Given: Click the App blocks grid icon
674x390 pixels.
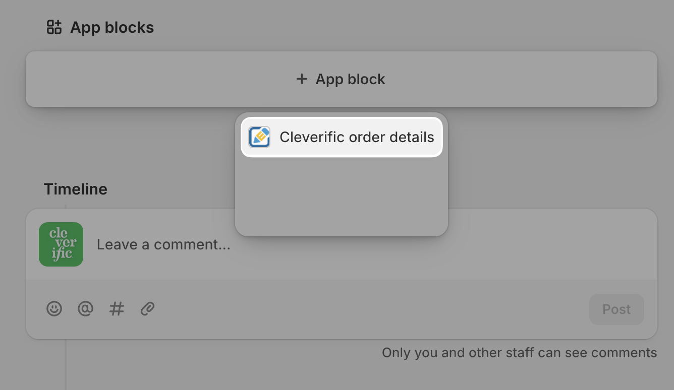Looking at the screenshot, I should (54, 27).
